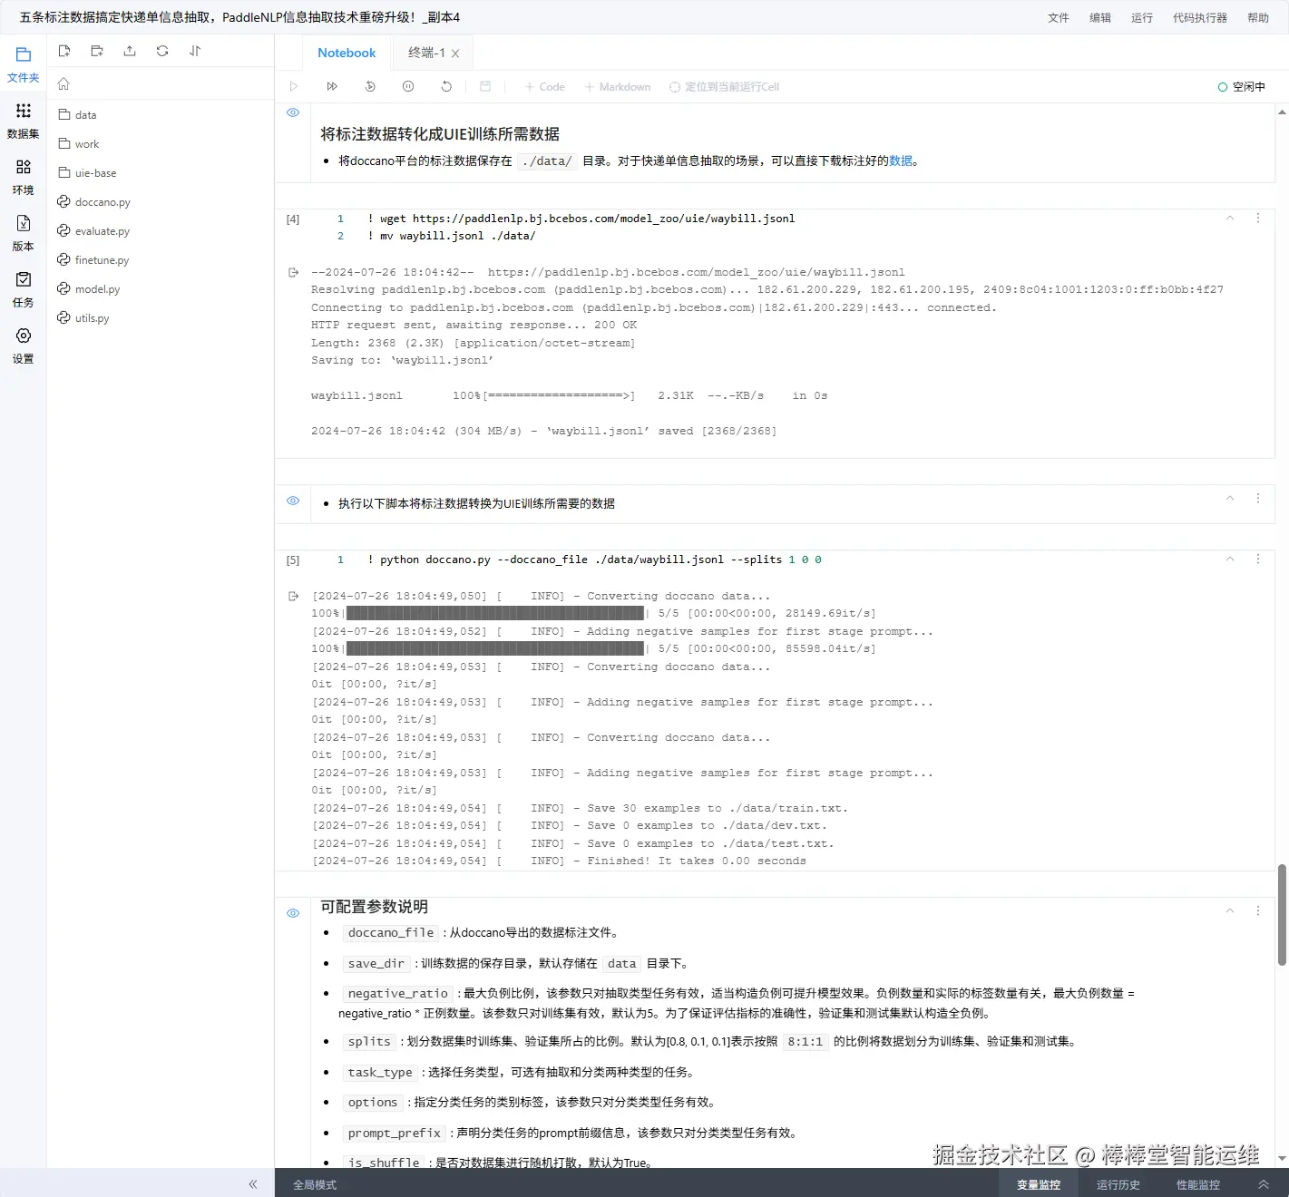Viewport: 1289px width, 1197px height.
Task: Switch to the Notebook tab
Action: (347, 53)
